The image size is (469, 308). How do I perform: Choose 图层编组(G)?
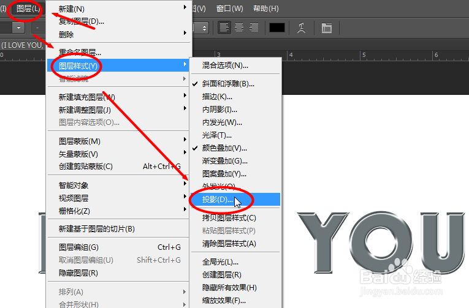point(118,247)
